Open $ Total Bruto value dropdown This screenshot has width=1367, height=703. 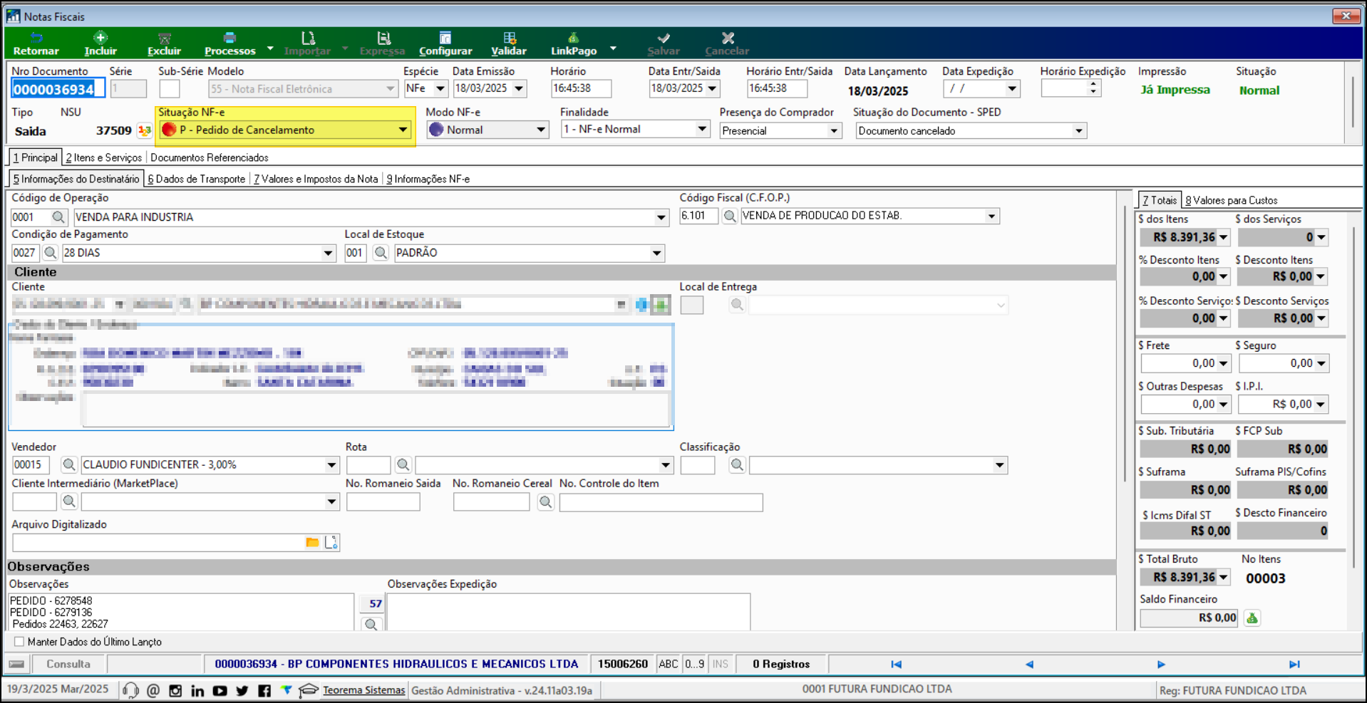(x=1223, y=578)
